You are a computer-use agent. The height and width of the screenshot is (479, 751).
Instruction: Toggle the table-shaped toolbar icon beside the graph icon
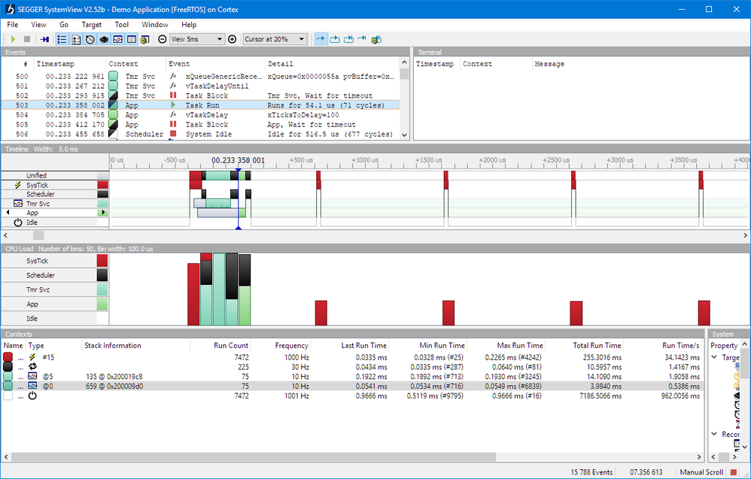[x=132, y=39]
